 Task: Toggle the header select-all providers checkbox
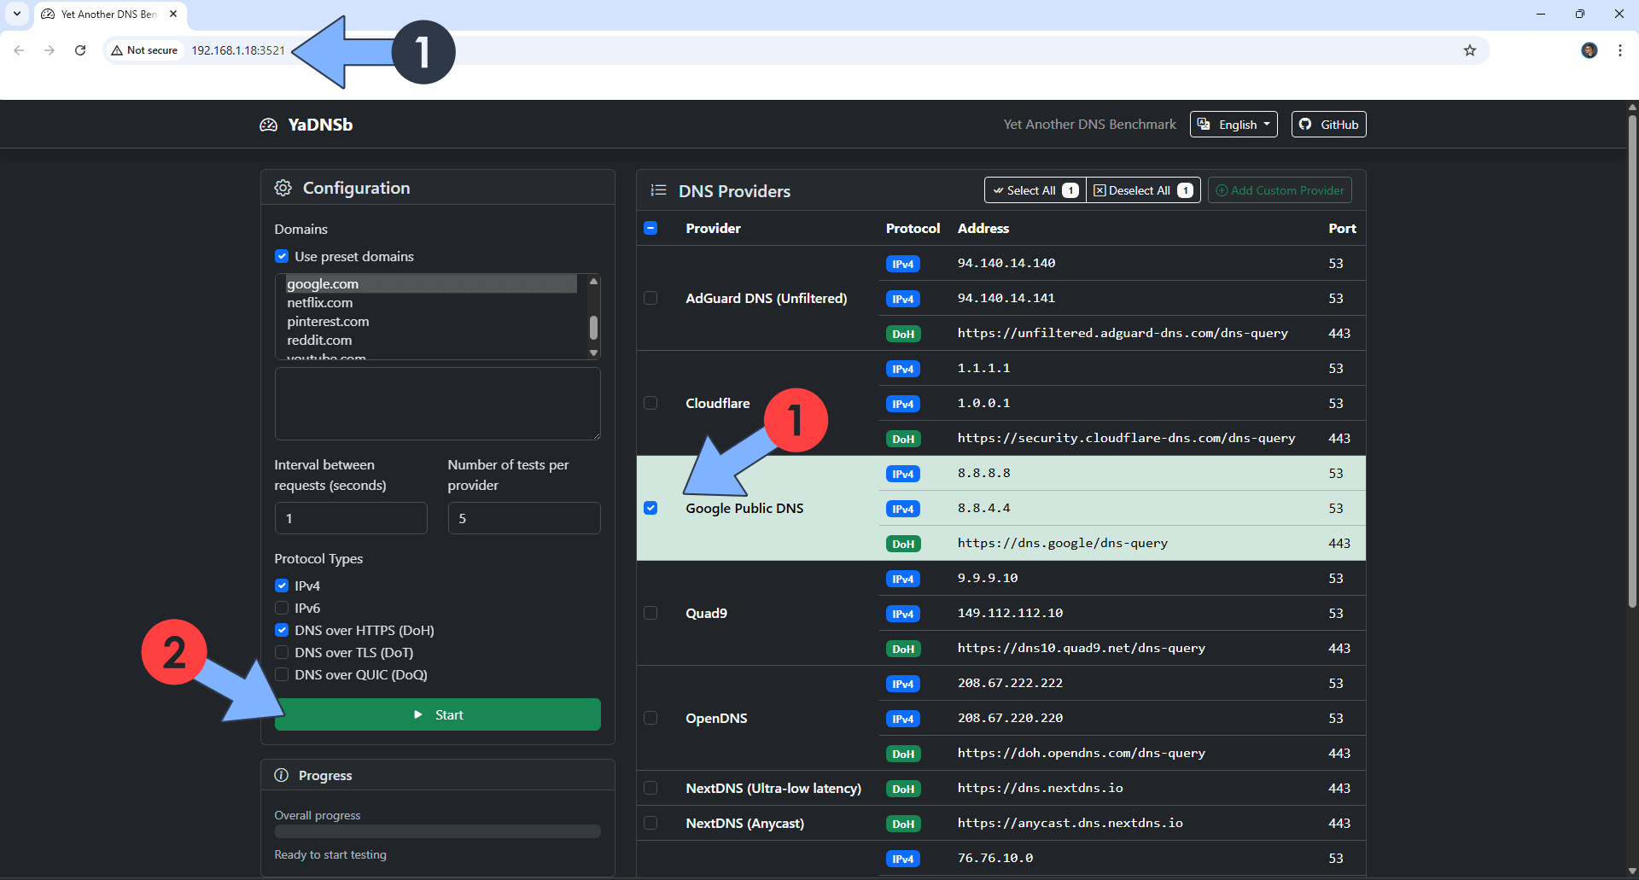point(650,228)
